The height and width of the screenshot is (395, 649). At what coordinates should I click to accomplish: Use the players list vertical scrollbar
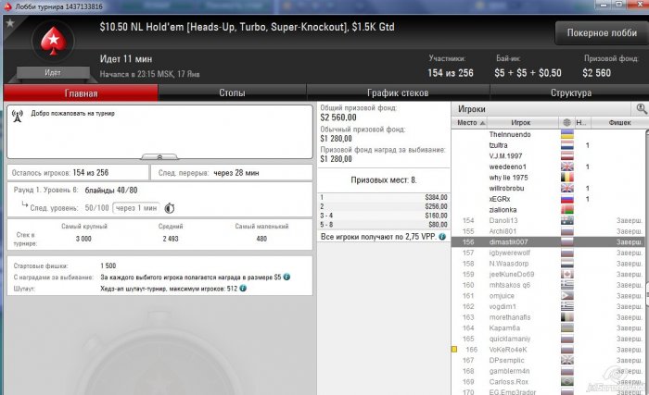click(646, 260)
